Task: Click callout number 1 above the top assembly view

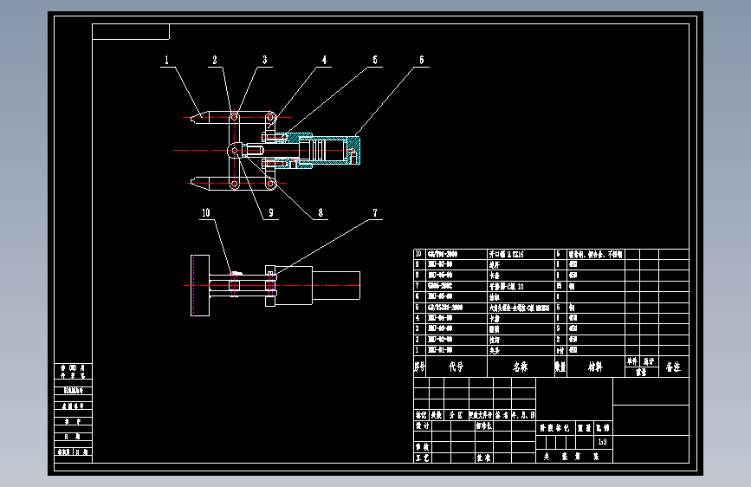Action: [166, 60]
